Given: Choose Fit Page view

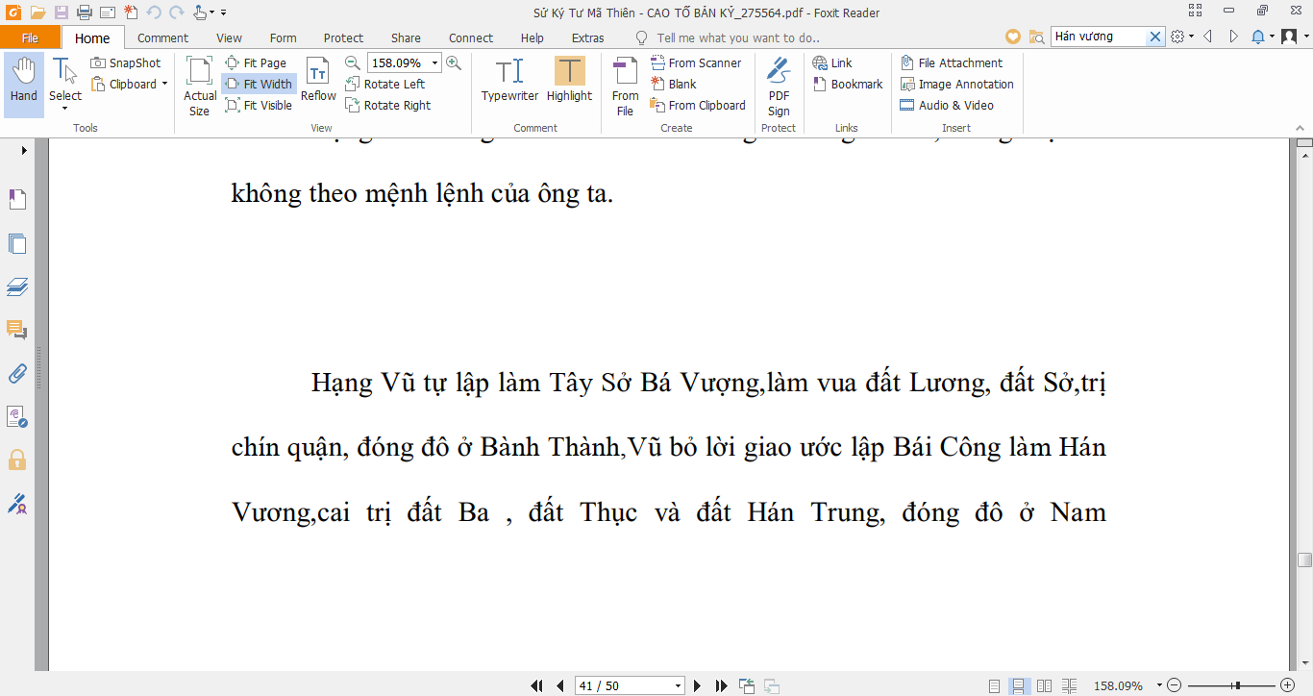Looking at the screenshot, I should coord(256,62).
